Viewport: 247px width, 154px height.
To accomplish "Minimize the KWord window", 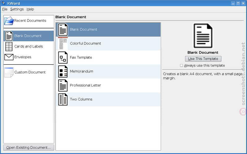I will pyautogui.click(x=233, y=3).
